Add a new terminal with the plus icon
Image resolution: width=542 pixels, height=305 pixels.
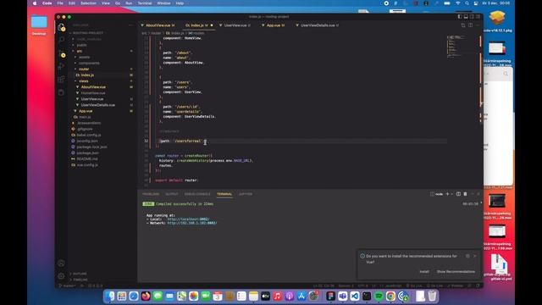coord(447,194)
